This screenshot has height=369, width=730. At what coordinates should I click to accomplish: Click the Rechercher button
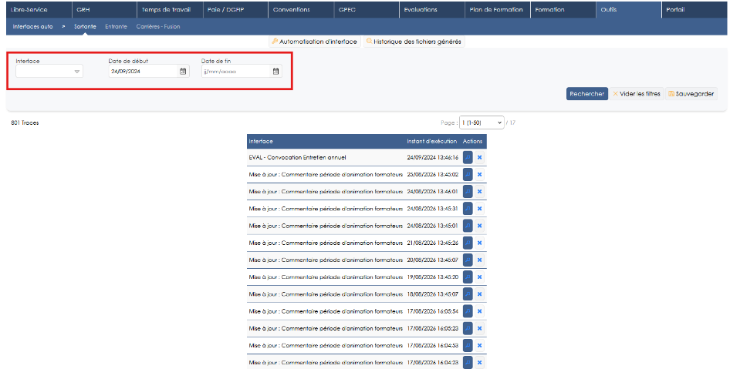click(587, 94)
